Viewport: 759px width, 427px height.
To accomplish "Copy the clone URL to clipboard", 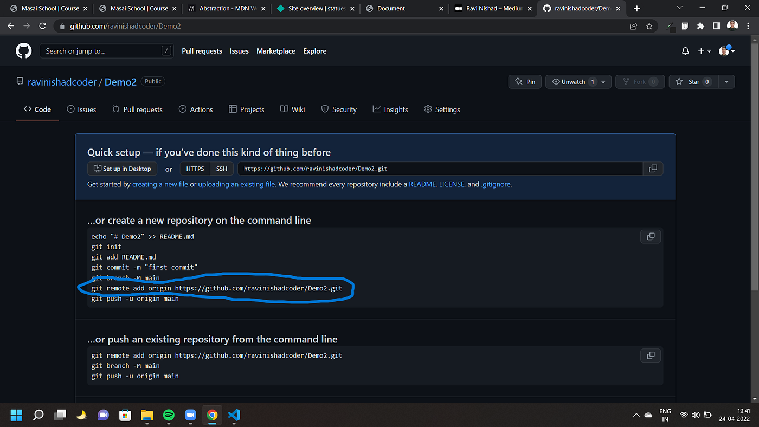I will (x=653, y=169).
